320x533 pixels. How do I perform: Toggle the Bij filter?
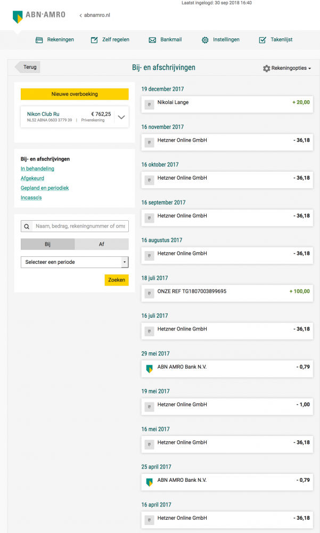47,244
